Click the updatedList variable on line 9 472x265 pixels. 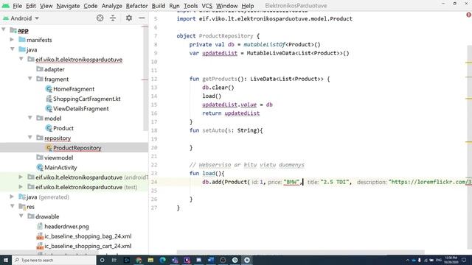(x=220, y=53)
